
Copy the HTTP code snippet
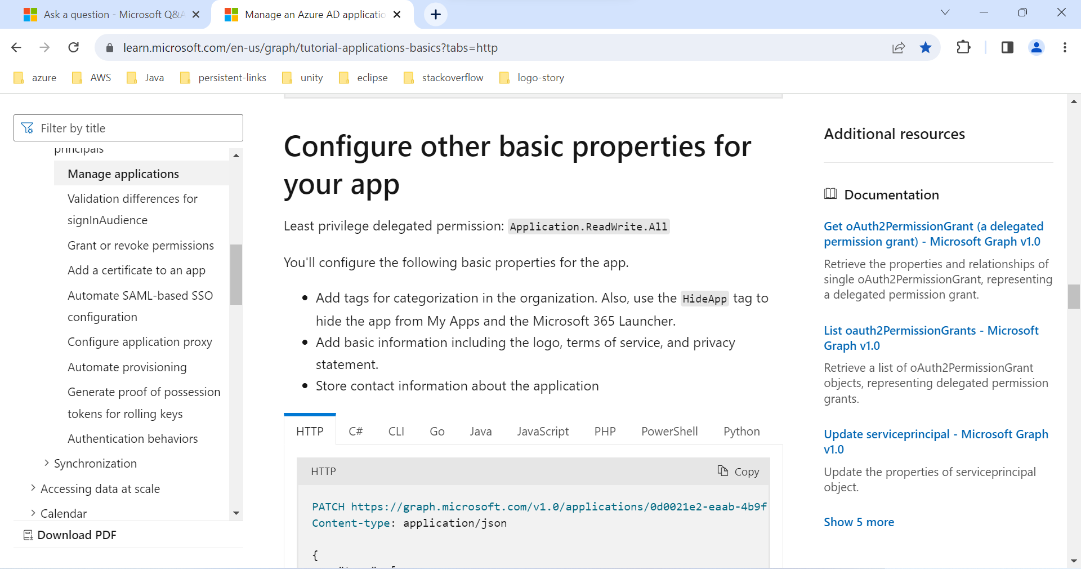tap(738, 472)
